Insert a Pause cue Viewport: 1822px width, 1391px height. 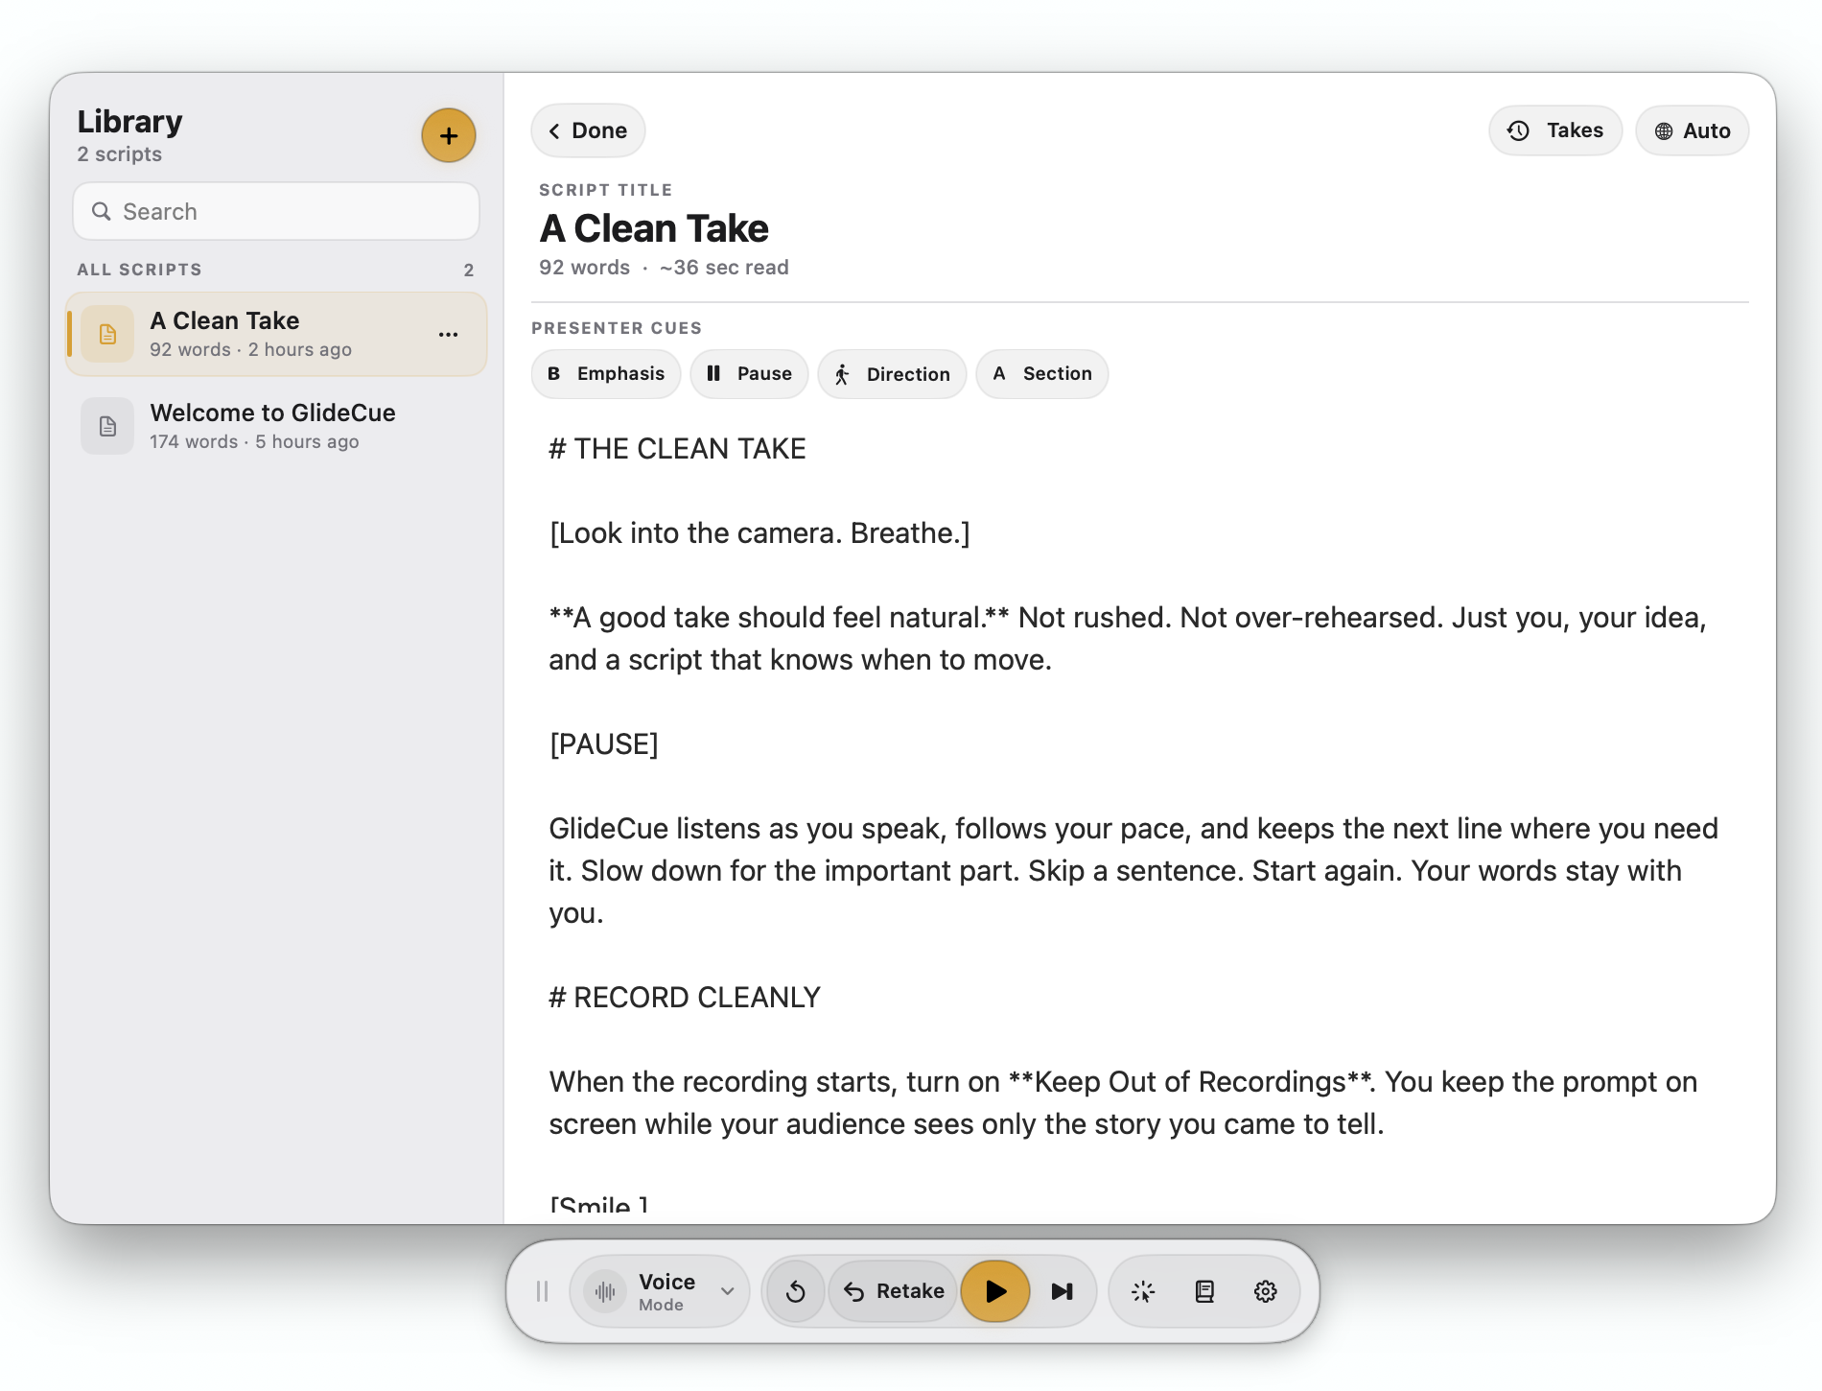(x=749, y=374)
